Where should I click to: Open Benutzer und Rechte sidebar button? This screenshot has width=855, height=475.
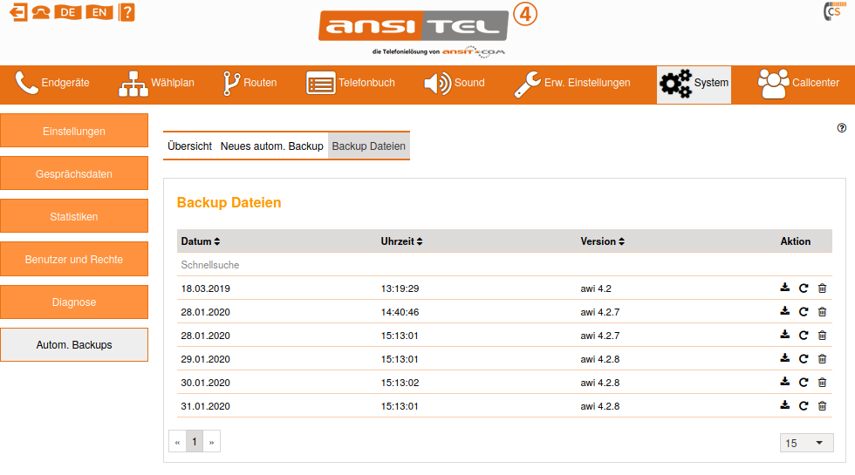click(74, 260)
